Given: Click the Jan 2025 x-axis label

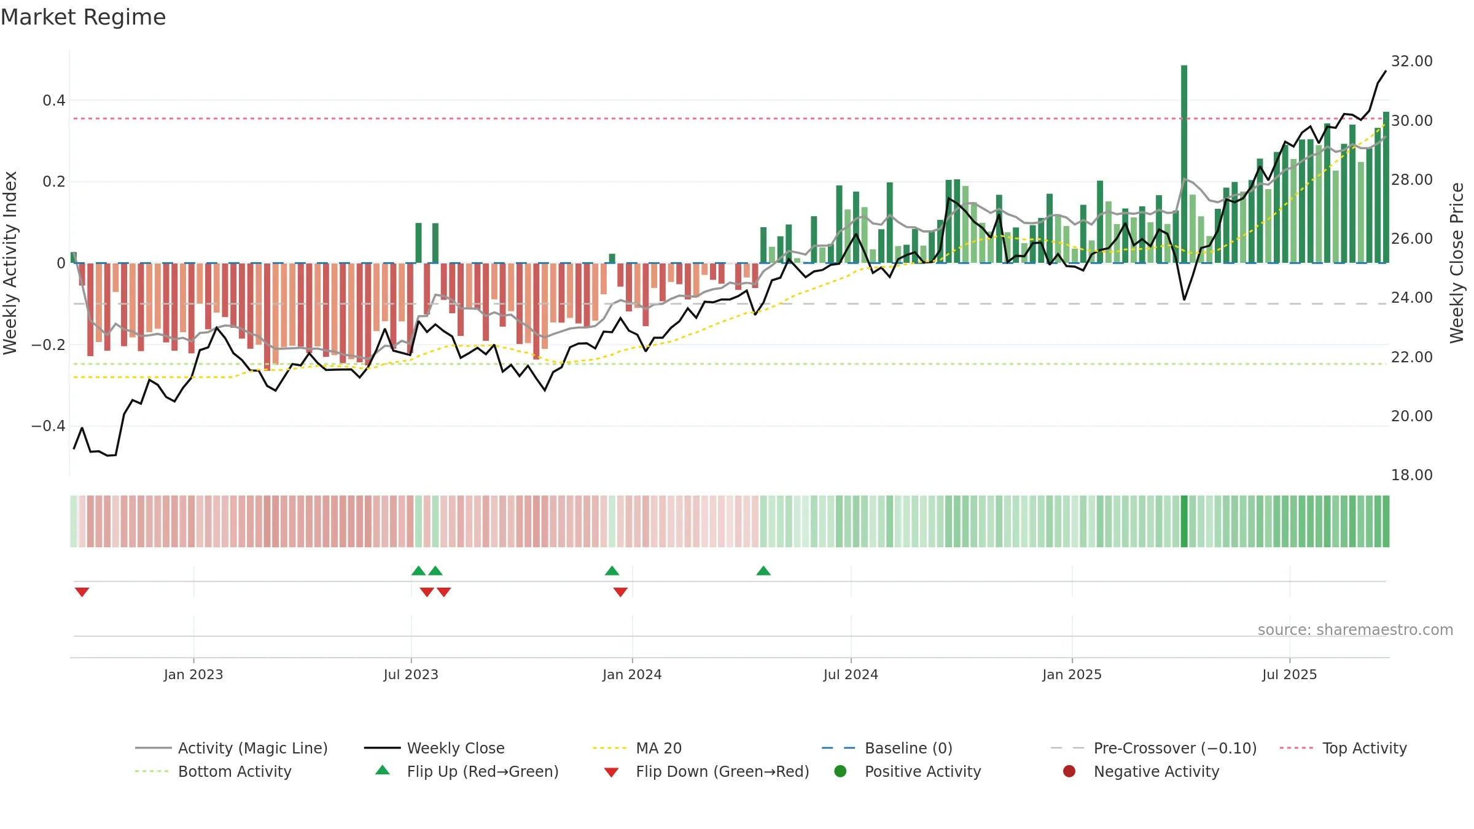Looking at the screenshot, I should (x=1072, y=674).
